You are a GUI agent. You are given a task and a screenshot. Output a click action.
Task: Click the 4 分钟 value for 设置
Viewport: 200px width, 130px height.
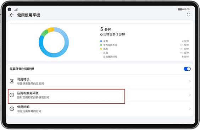[x=185, y=41]
